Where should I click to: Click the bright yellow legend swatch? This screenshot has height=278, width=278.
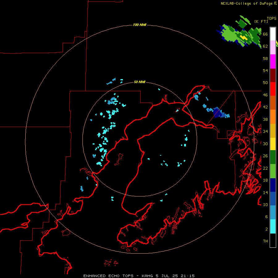coord(273,144)
